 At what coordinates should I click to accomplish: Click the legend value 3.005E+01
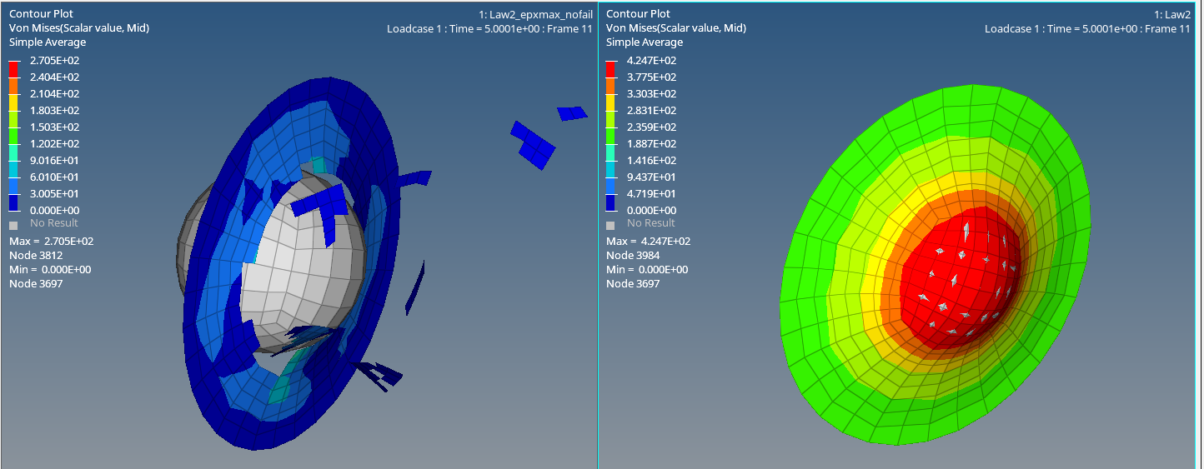54,193
